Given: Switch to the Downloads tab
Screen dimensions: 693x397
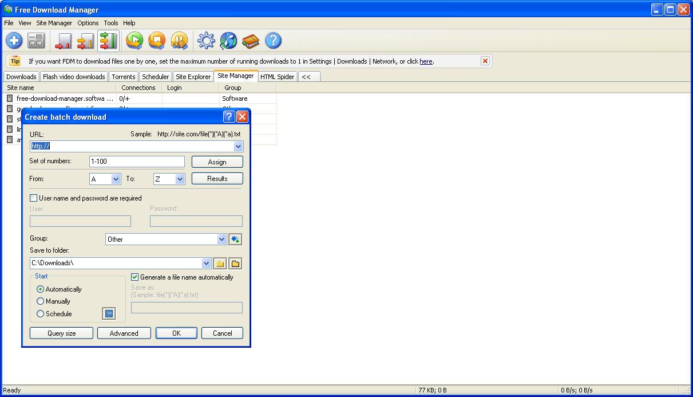Looking at the screenshot, I should [21, 77].
